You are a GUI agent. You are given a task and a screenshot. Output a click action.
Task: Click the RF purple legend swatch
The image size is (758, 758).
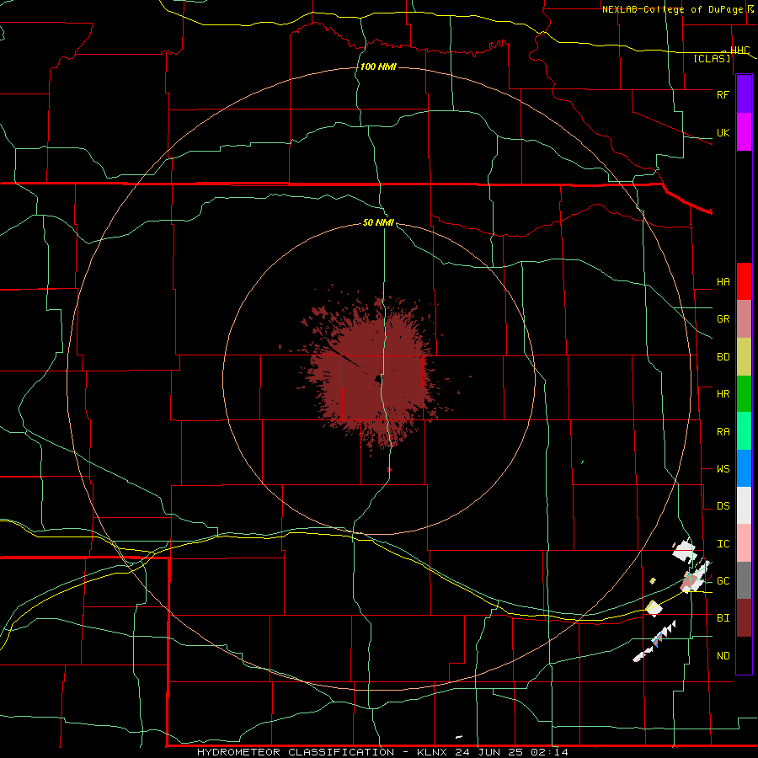click(x=744, y=94)
